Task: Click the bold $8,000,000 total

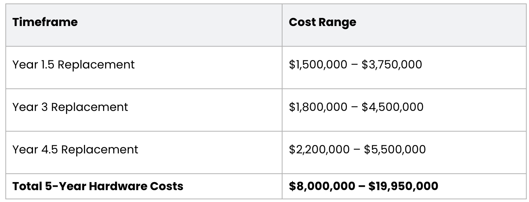Action: (322, 186)
